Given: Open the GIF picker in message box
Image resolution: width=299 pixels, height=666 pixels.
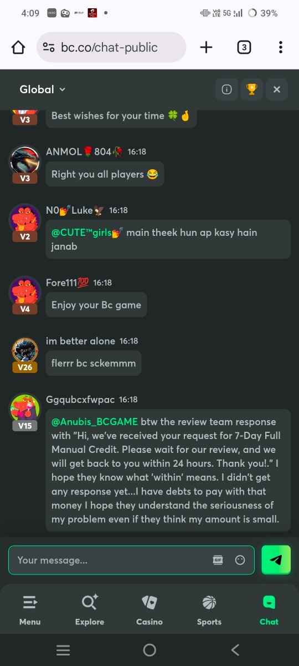Looking at the screenshot, I should [218, 560].
